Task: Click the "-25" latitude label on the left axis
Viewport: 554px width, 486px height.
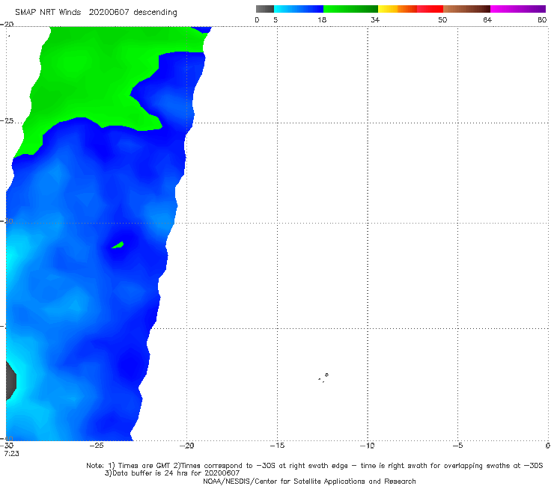Action: 7,121
